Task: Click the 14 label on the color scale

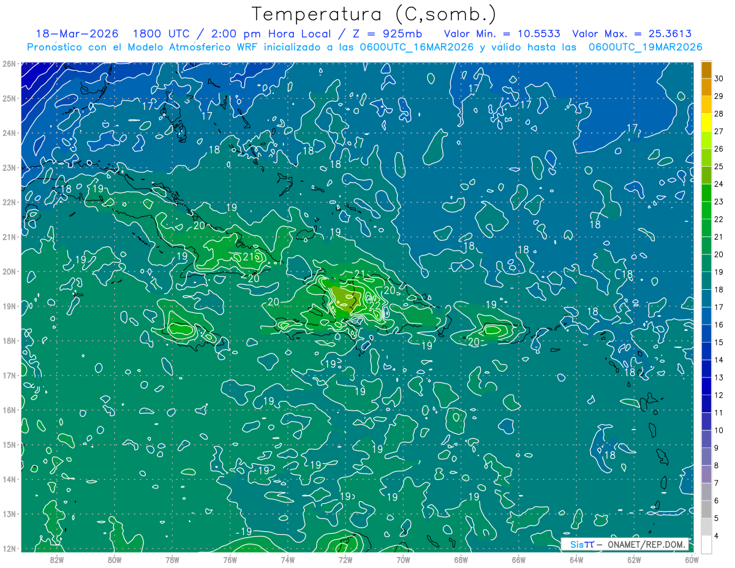Action: [x=719, y=360]
